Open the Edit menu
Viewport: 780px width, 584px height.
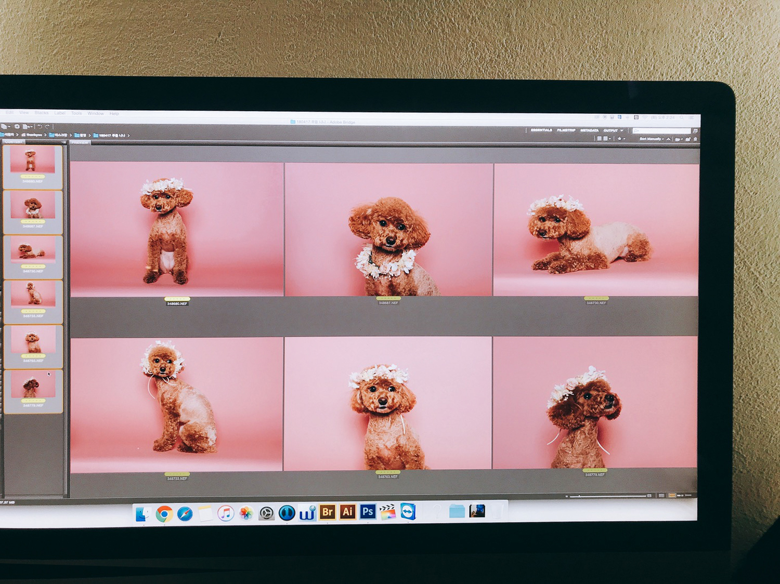coord(10,113)
